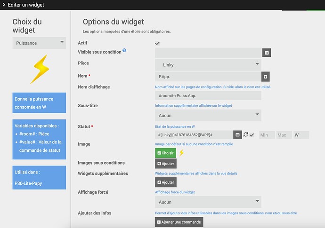Click the green Choisir image button

coord(165,153)
